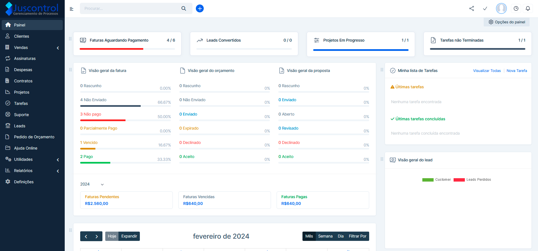Open Leads in the sidebar
The width and height of the screenshot is (538, 251).
point(32,126)
